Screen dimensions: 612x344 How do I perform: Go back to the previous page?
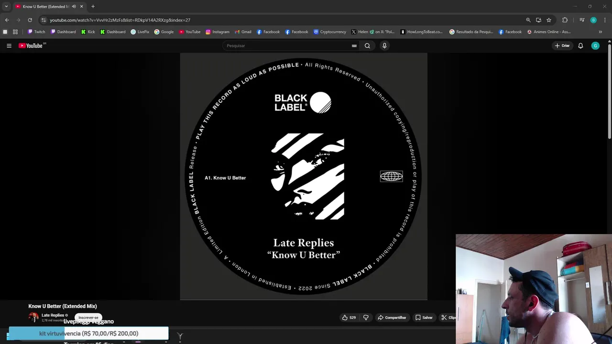click(7, 20)
